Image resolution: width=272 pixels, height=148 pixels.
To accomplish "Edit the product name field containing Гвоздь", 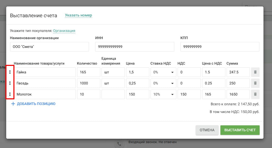I will point(45,83).
